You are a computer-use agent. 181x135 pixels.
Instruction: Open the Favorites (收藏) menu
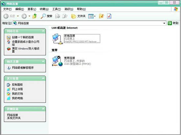(44, 9)
